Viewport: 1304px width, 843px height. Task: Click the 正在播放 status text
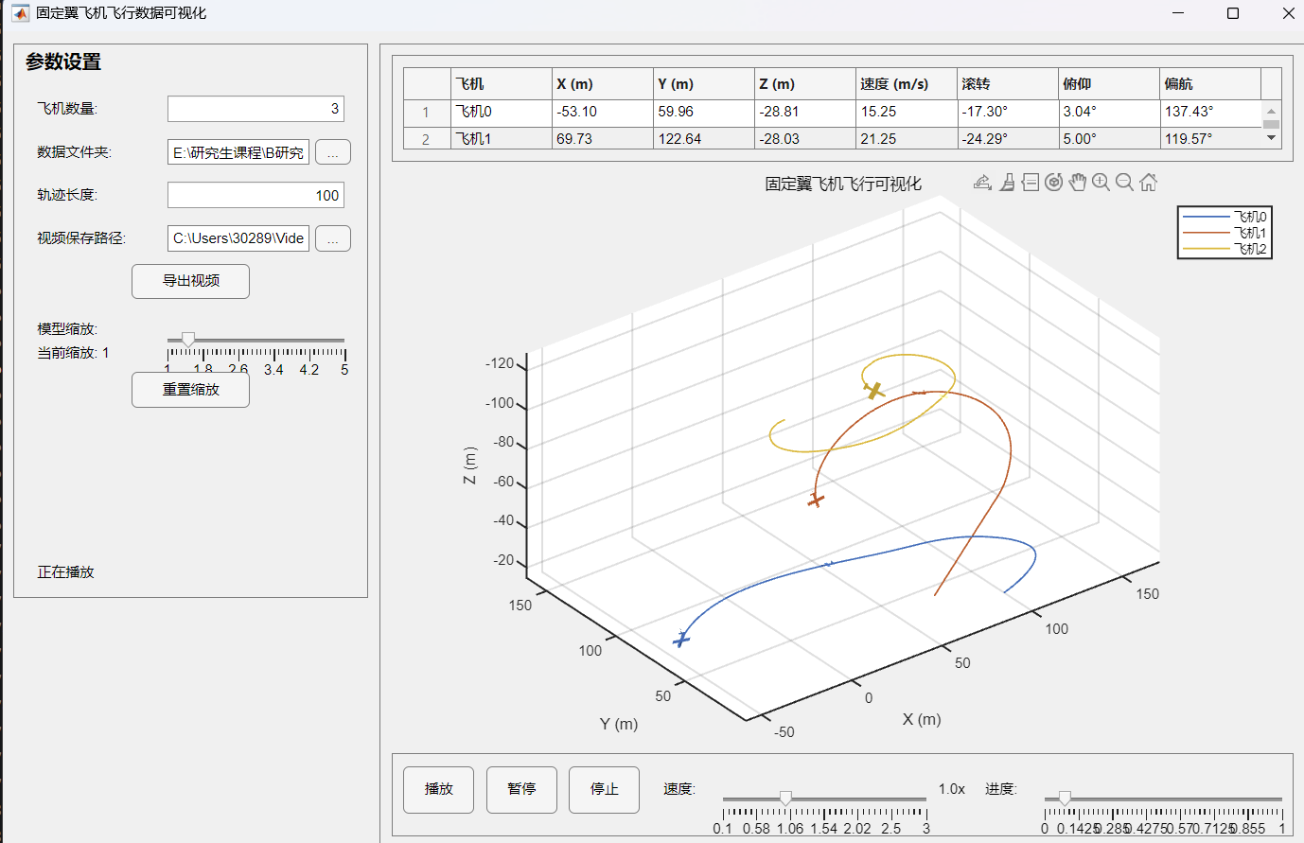pos(65,571)
